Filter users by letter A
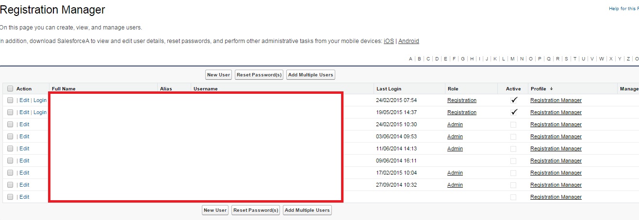The height and width of the screenshot is (220, 639). click(x=410, y=59)
